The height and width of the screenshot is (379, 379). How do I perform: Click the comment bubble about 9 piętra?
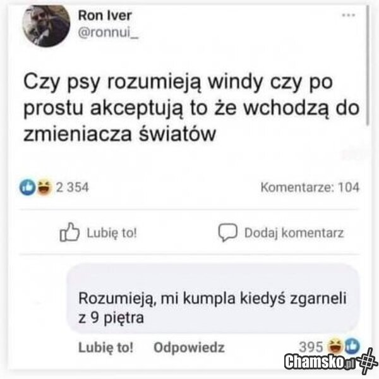click(214, 299)
